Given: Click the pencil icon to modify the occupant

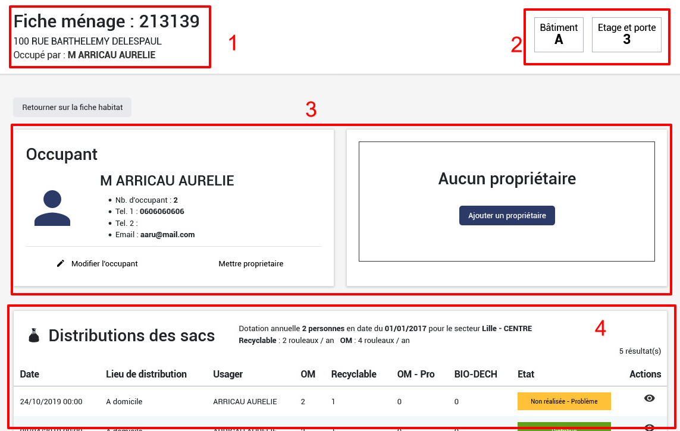Looking at the screenshot, I should click(60, 263).
